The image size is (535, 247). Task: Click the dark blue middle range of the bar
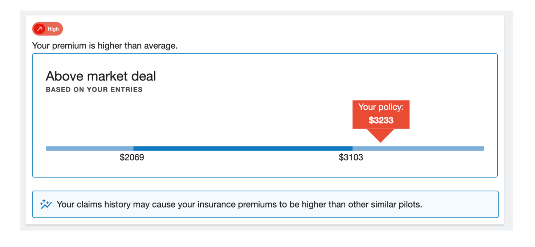click(x=243, y=148)
